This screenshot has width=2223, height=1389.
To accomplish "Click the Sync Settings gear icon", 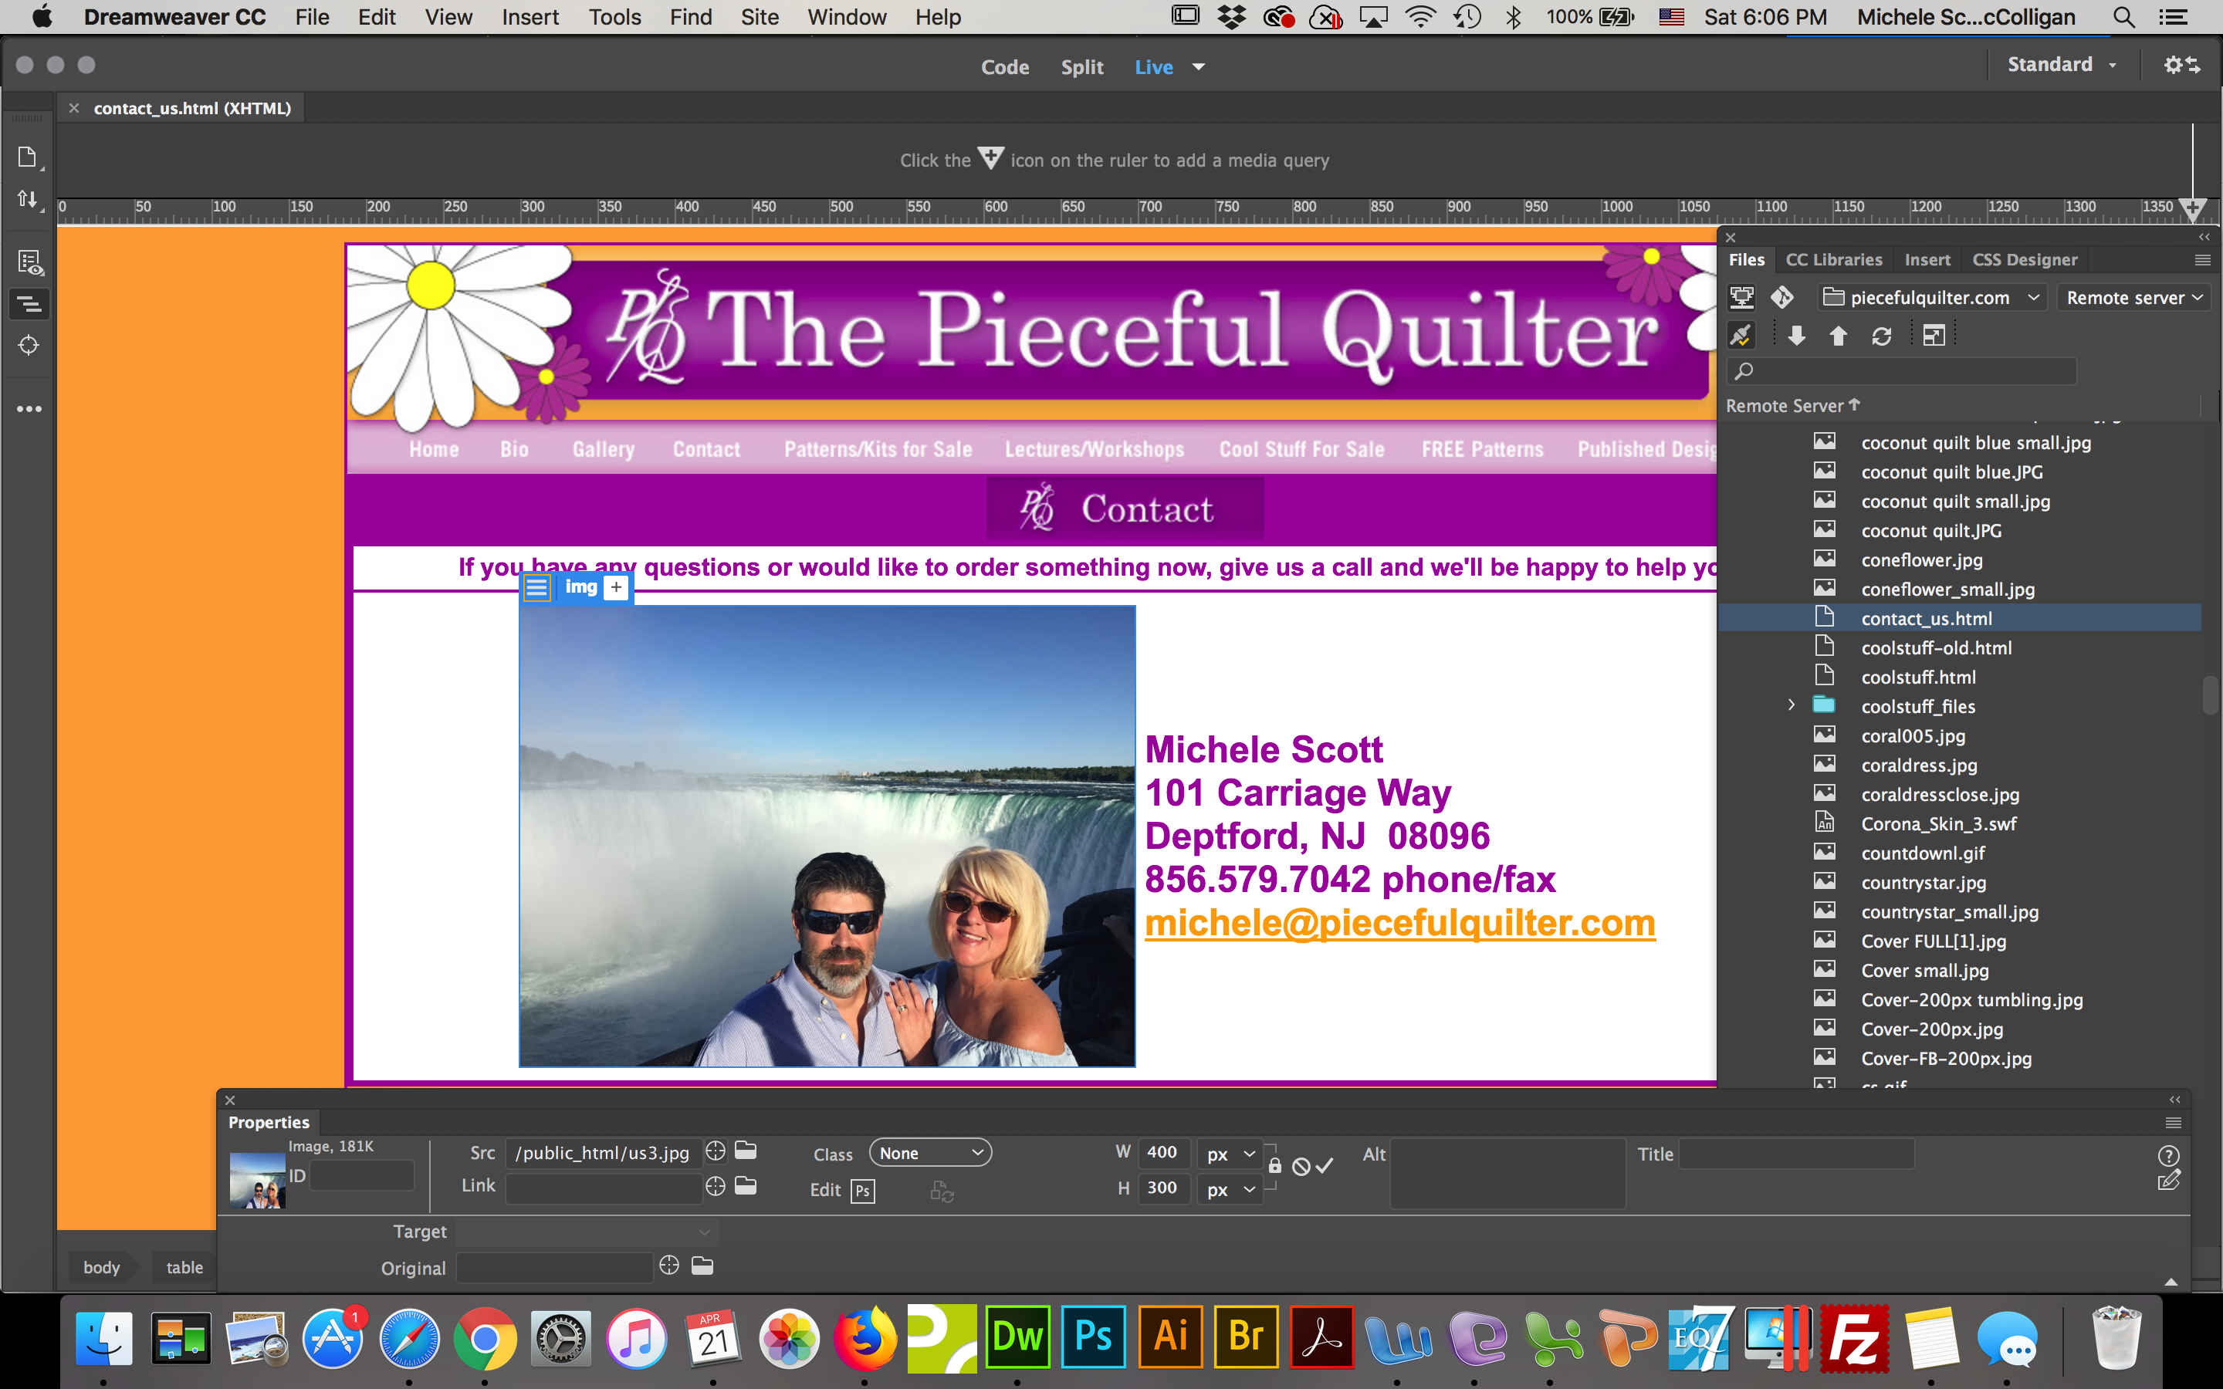I will [2181, 64].
